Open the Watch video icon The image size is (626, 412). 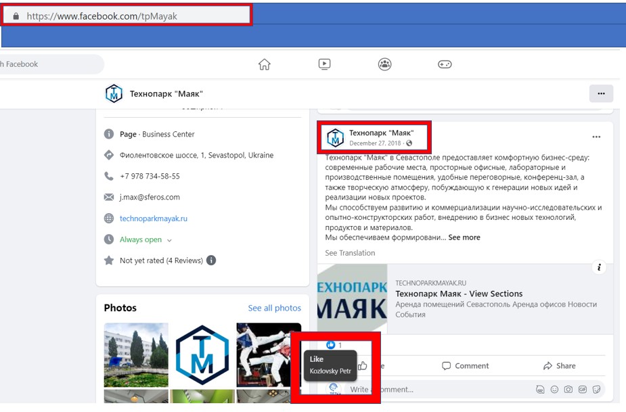325,64
